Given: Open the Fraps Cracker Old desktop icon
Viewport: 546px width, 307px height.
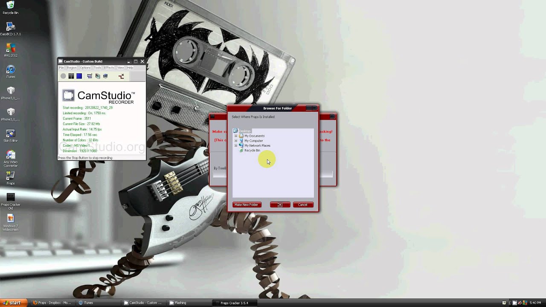Looking at the screenshot, I should [x=11, y=201].
